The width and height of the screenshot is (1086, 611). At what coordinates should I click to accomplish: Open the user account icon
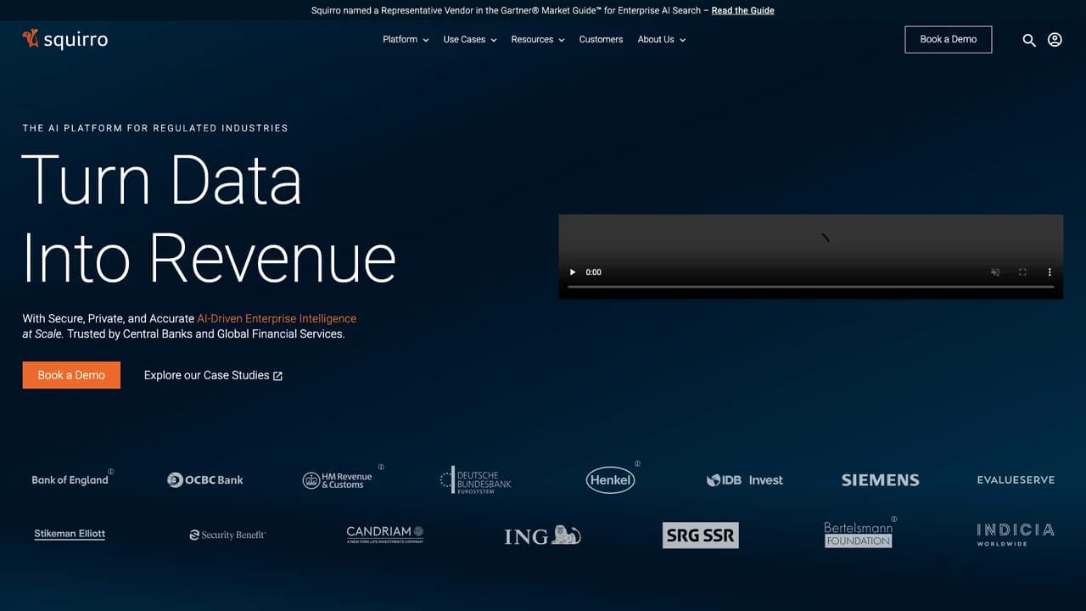click(1055, 40)
